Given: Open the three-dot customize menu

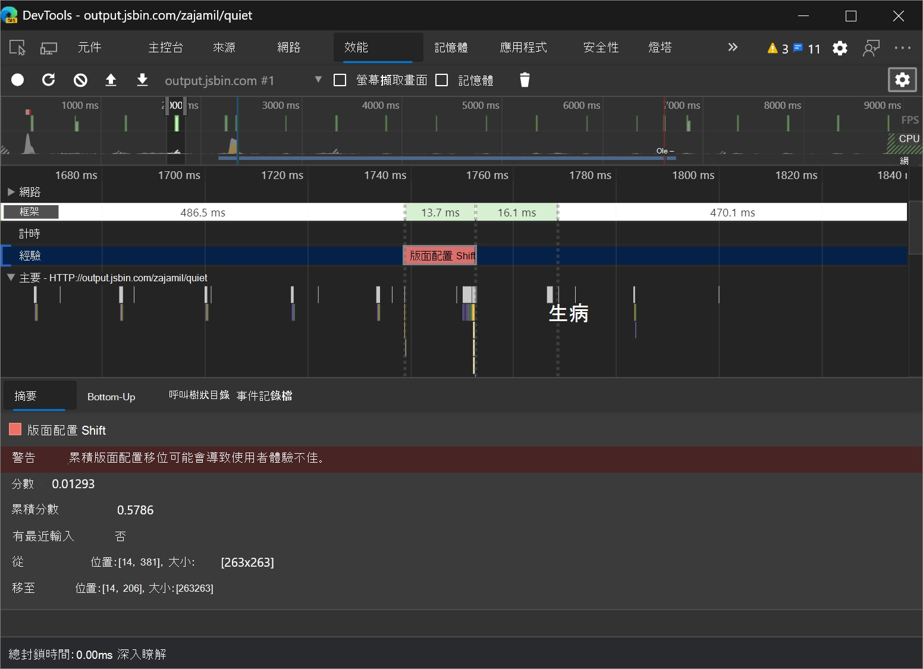Looking at the screenshot, I should pyautogui.click(x=902, y=48).
